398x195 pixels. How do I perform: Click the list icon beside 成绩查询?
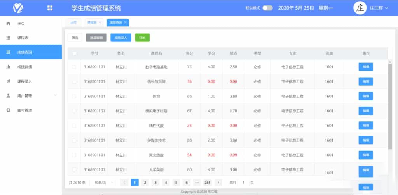point(9,52)
